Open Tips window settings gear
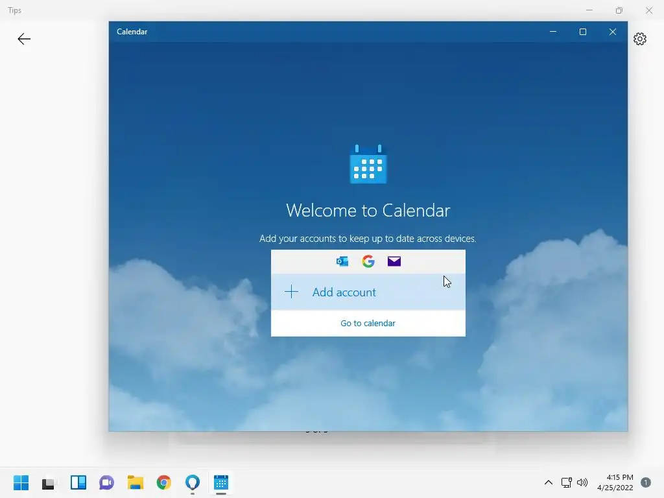 click(640, 39)
